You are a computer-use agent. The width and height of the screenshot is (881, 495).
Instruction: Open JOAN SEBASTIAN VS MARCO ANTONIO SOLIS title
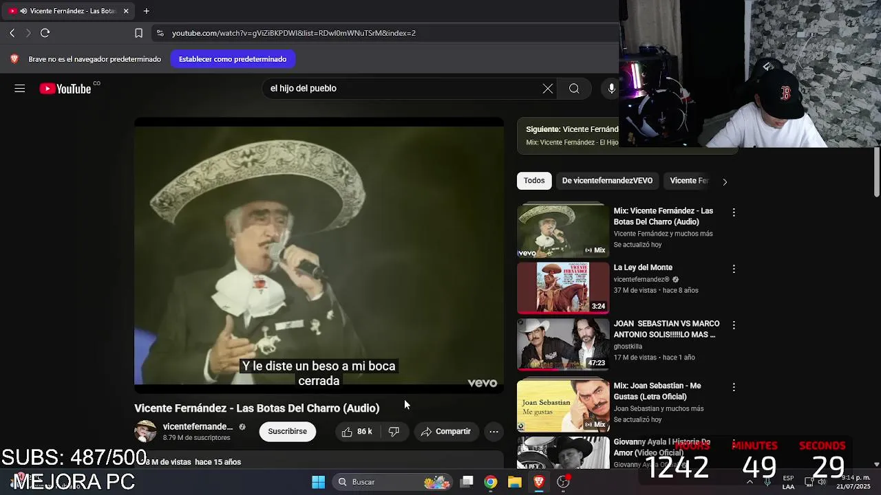pyautogui.click(x=666, y=329)
